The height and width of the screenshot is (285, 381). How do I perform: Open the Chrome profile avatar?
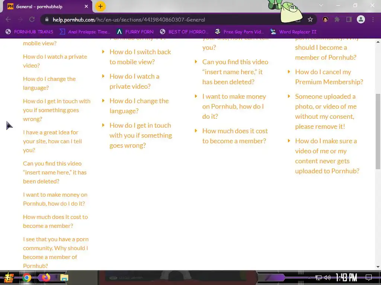click(361, 19)
